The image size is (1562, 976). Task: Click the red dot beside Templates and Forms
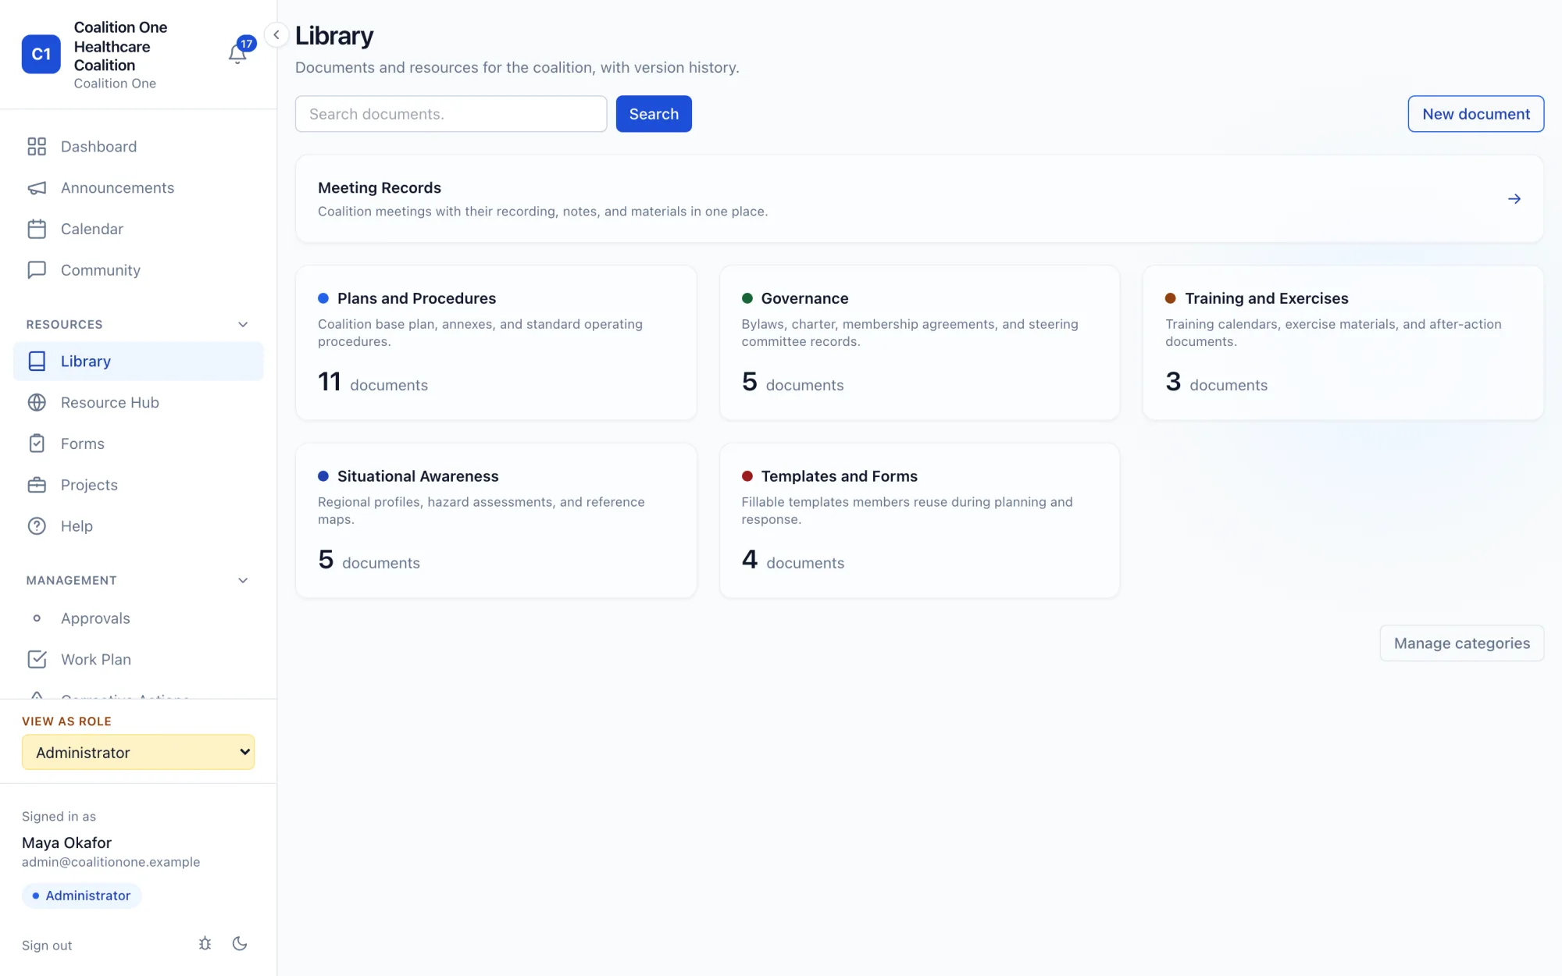coord(747,476)
